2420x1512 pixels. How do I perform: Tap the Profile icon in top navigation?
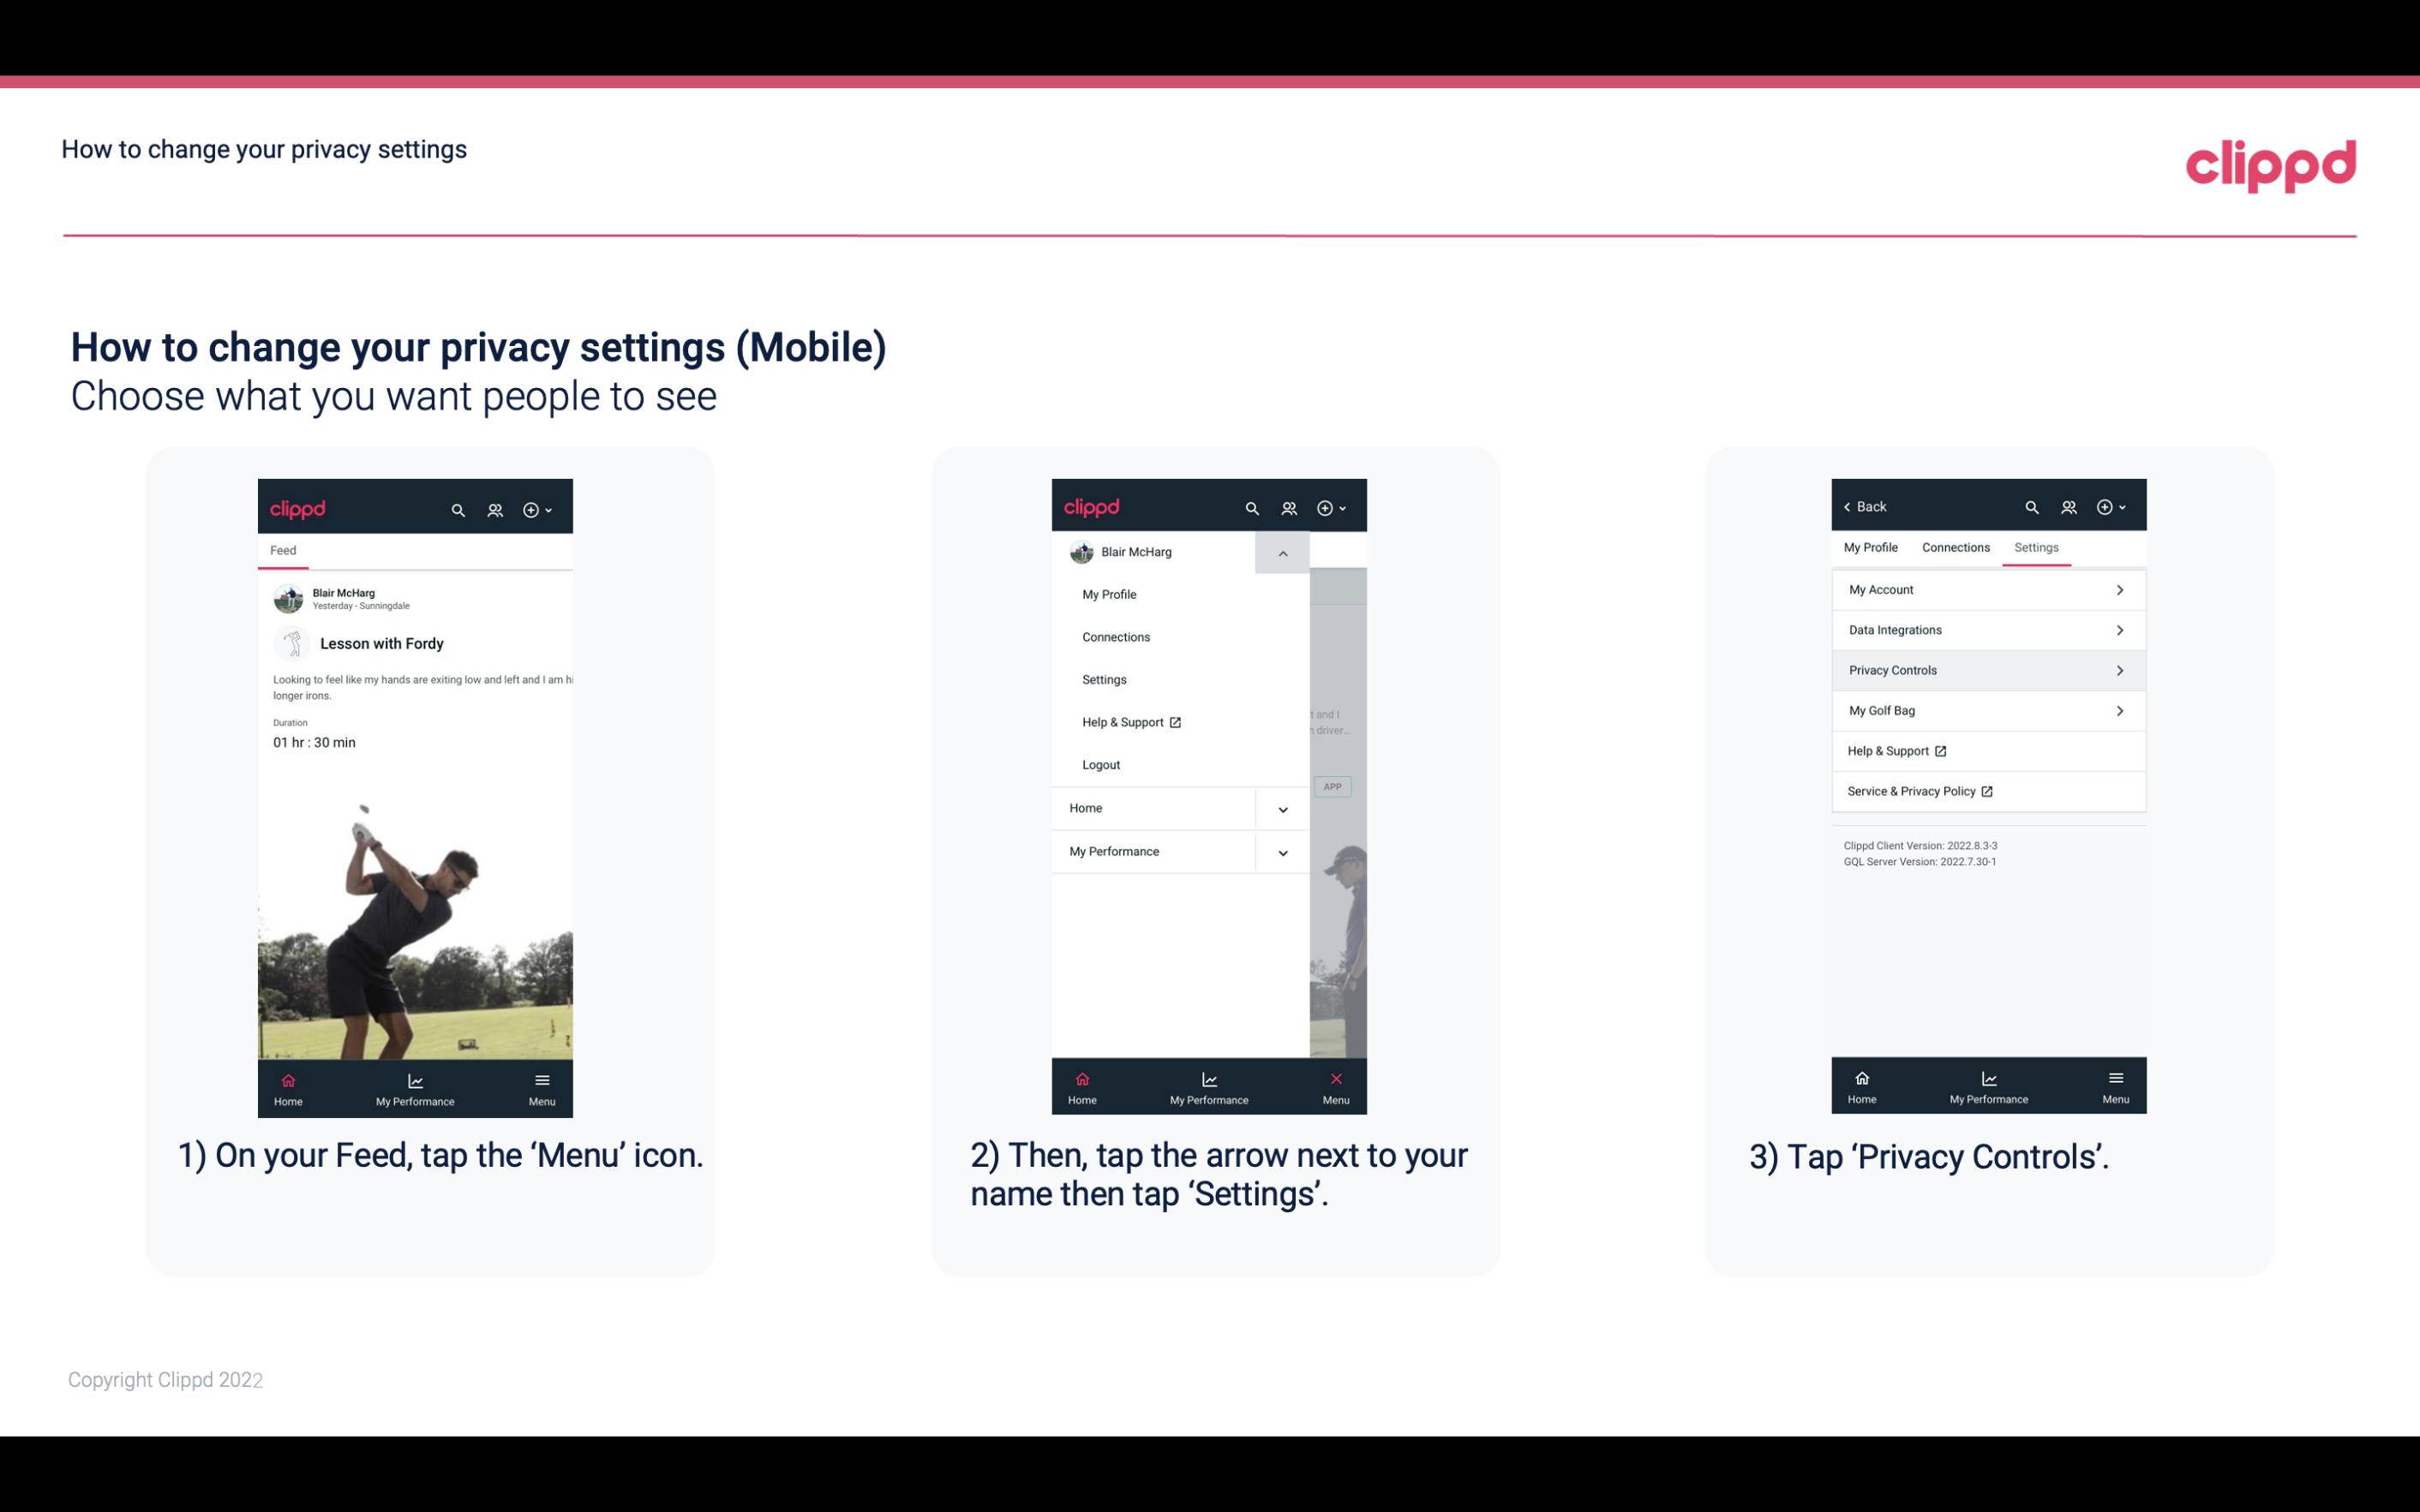496,507
